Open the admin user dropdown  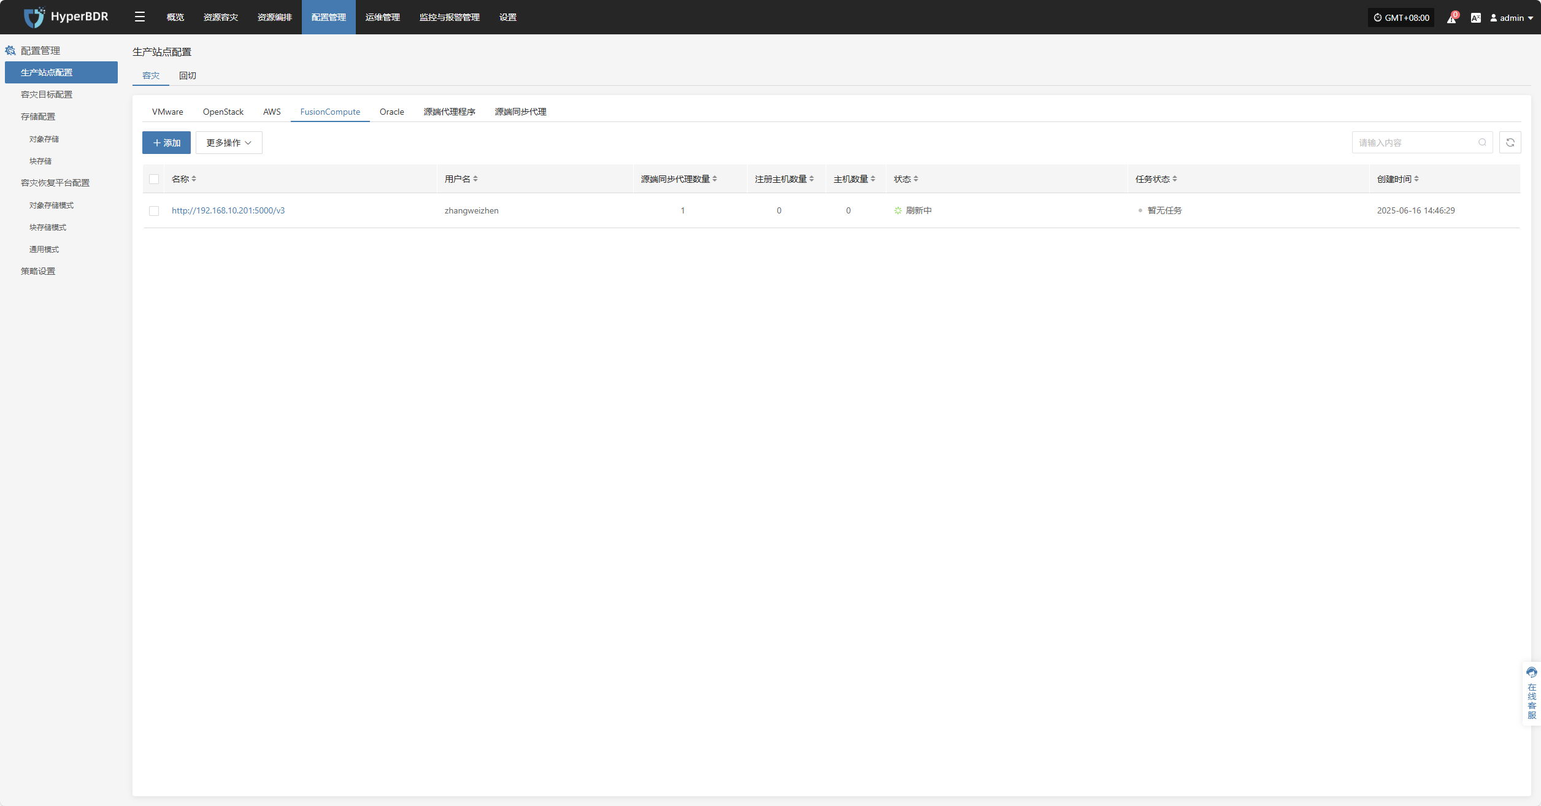(x=1512, y=18)
